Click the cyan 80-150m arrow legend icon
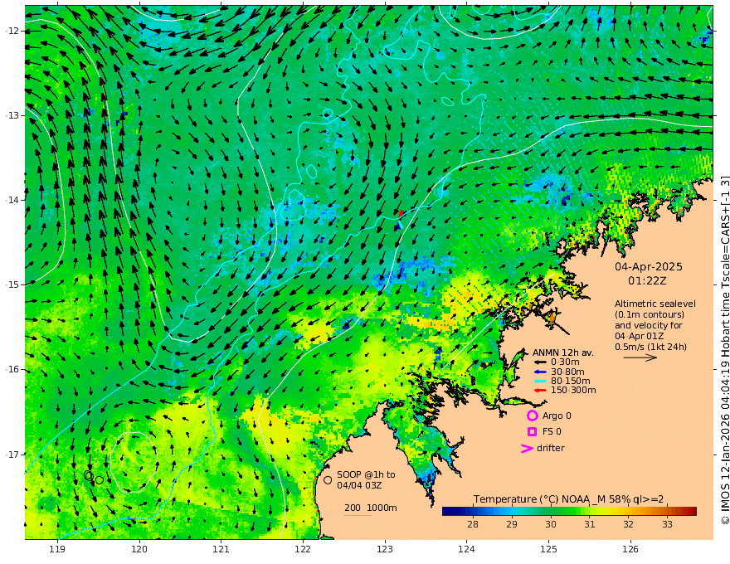 tap(539, 382)
